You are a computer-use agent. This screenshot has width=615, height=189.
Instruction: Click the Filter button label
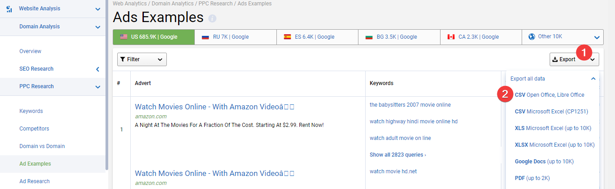tap(133, 59)
